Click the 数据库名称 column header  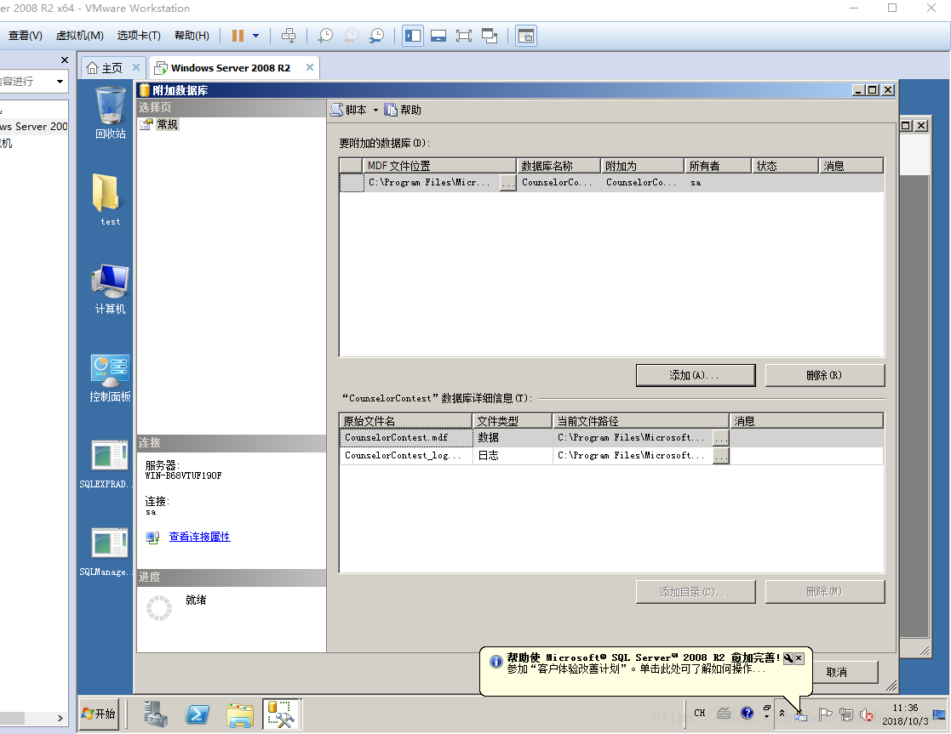[x=558, y=166]
